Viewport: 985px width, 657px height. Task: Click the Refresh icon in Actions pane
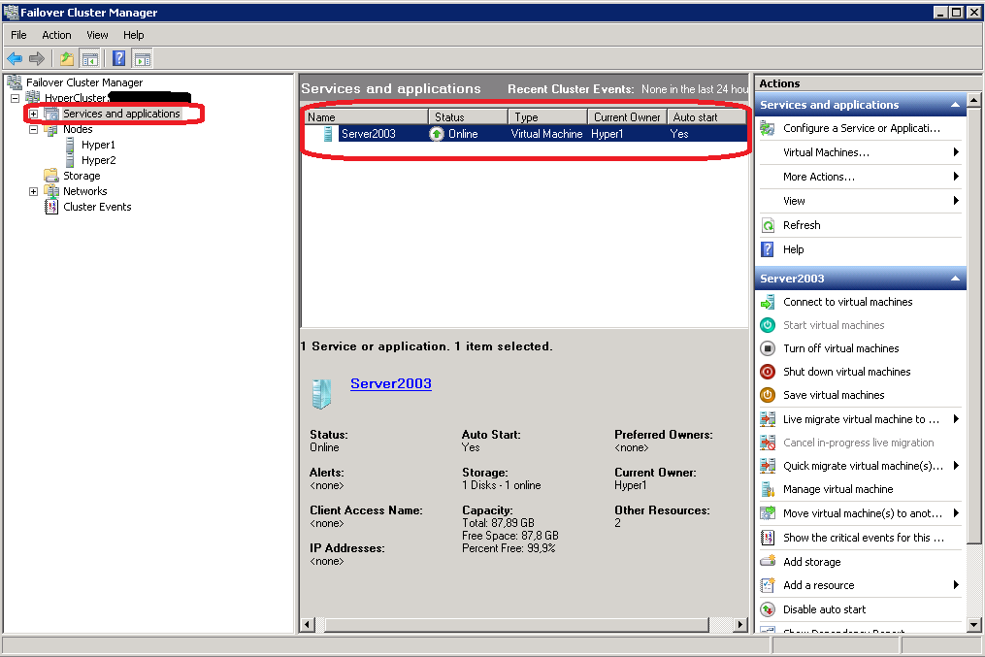(x=768, y=225)
